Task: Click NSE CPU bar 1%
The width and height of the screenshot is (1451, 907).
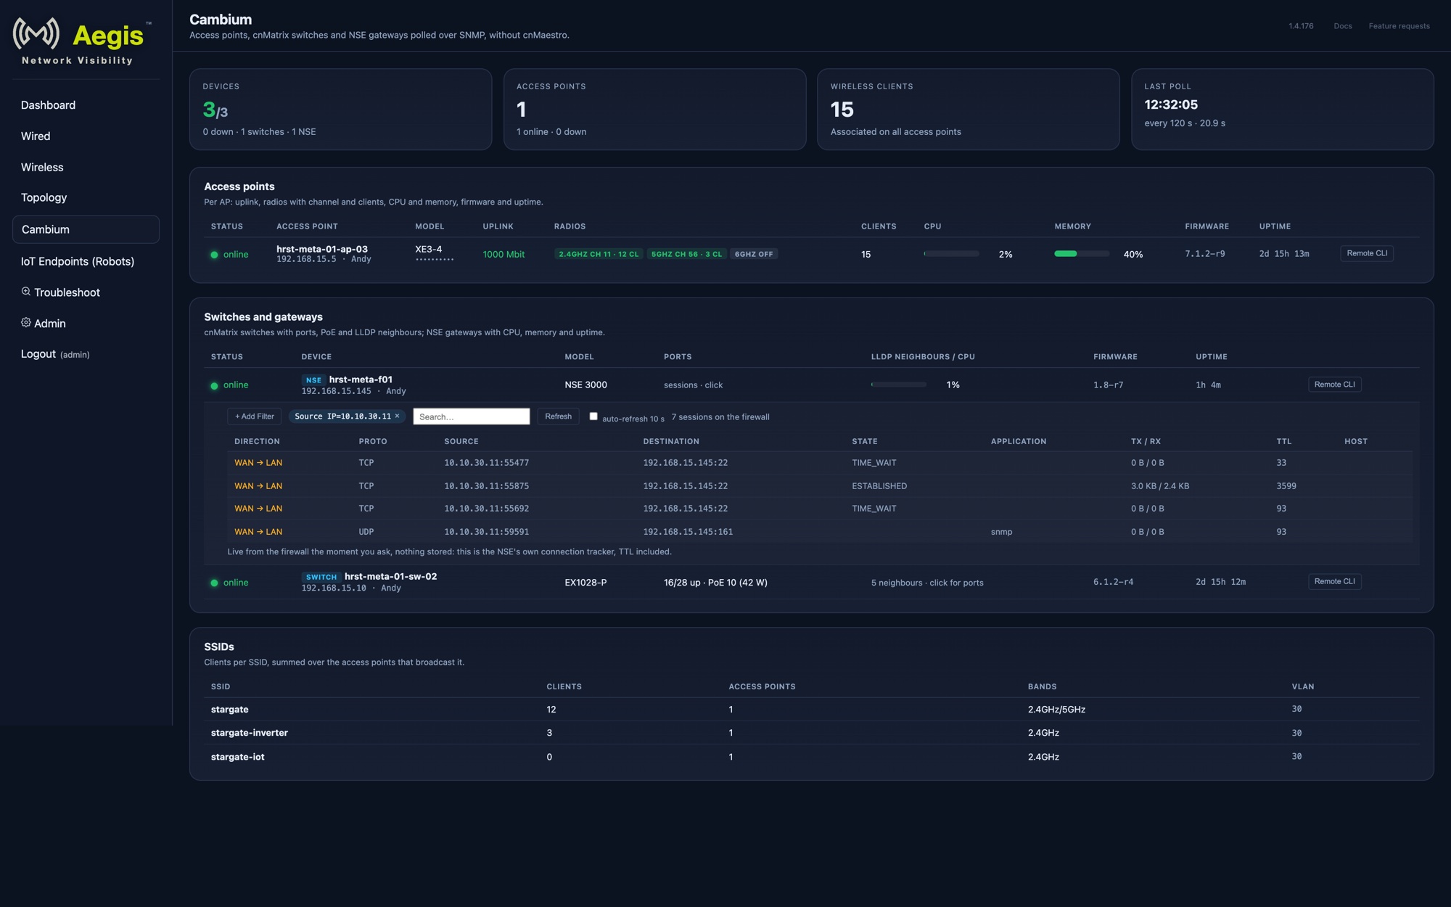Action: [x=899, y=385]
